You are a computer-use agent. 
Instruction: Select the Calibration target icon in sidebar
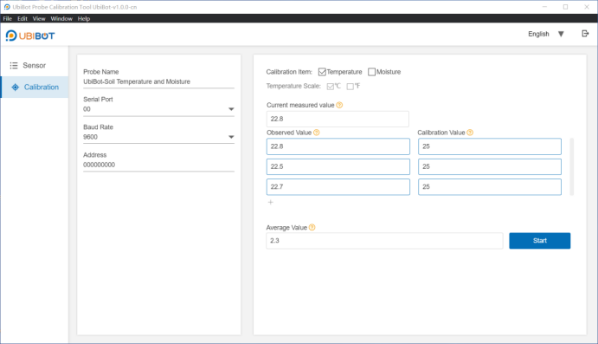[x=15, y=87]
